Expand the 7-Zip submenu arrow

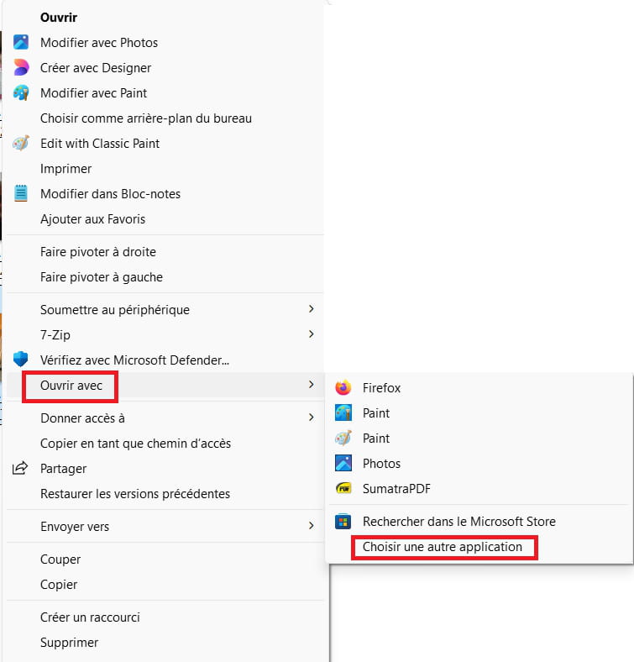click(x=312, y=334)
